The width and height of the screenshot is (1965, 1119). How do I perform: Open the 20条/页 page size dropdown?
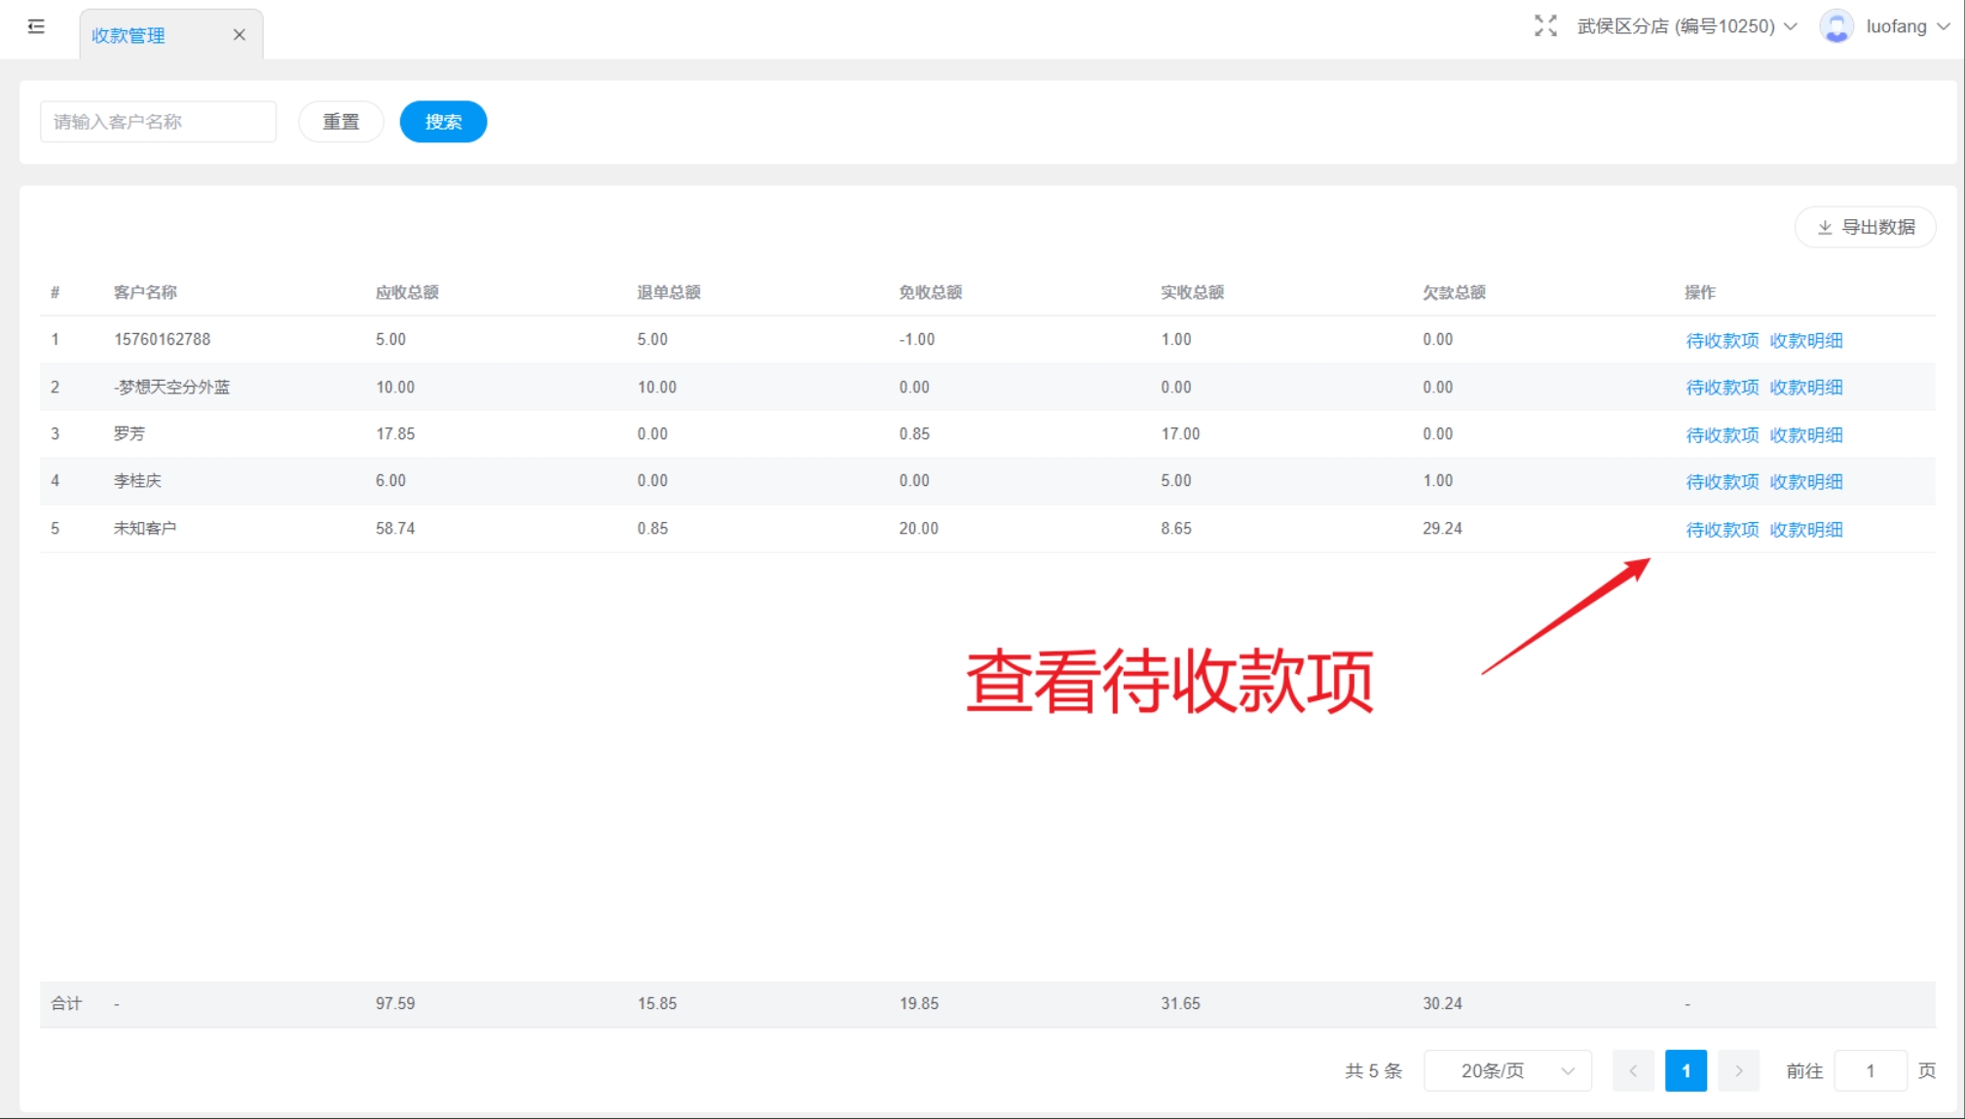click(1506, 1070)
